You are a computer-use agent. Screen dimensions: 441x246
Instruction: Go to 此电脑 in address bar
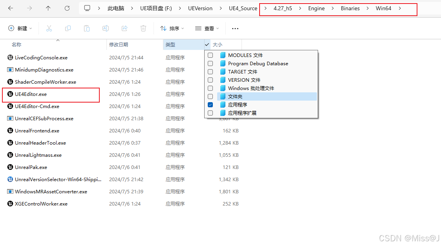(116, 8)
